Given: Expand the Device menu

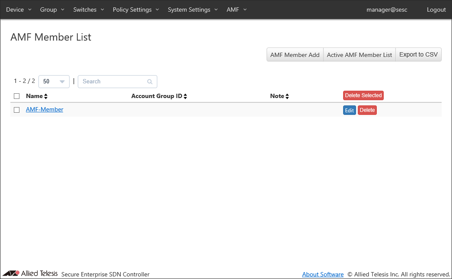Looking at the screenshot, I should tap(19, 10).
